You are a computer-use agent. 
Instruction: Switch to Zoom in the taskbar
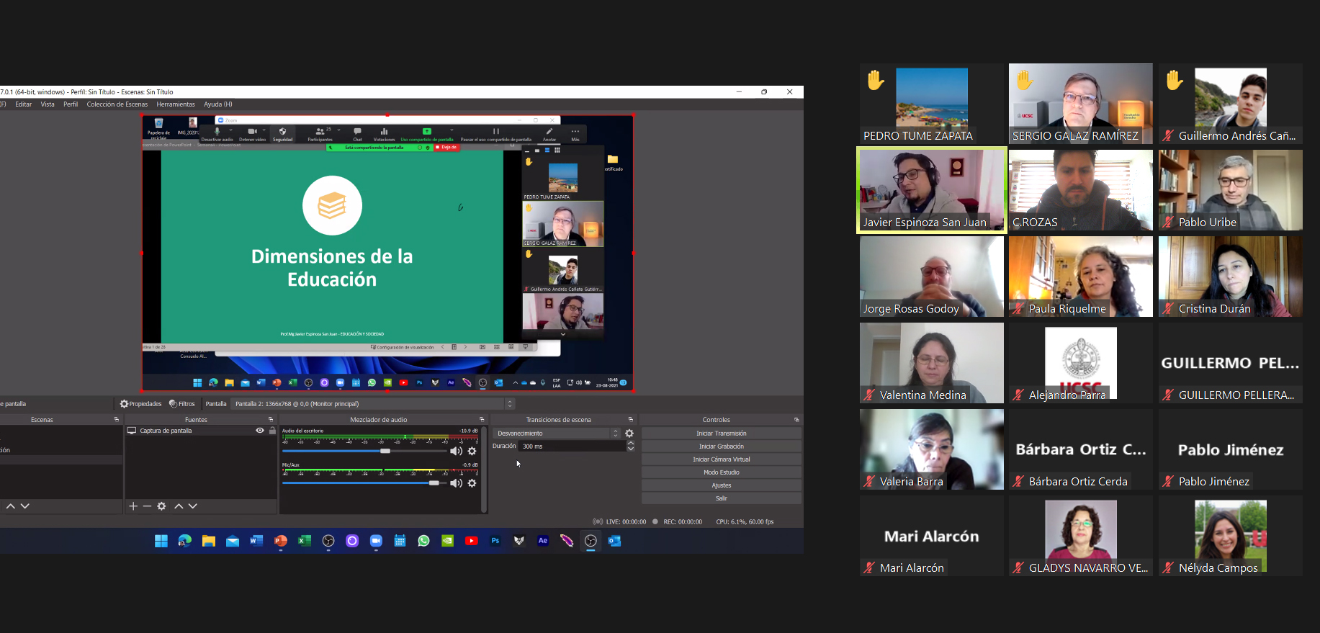[376, 541]
